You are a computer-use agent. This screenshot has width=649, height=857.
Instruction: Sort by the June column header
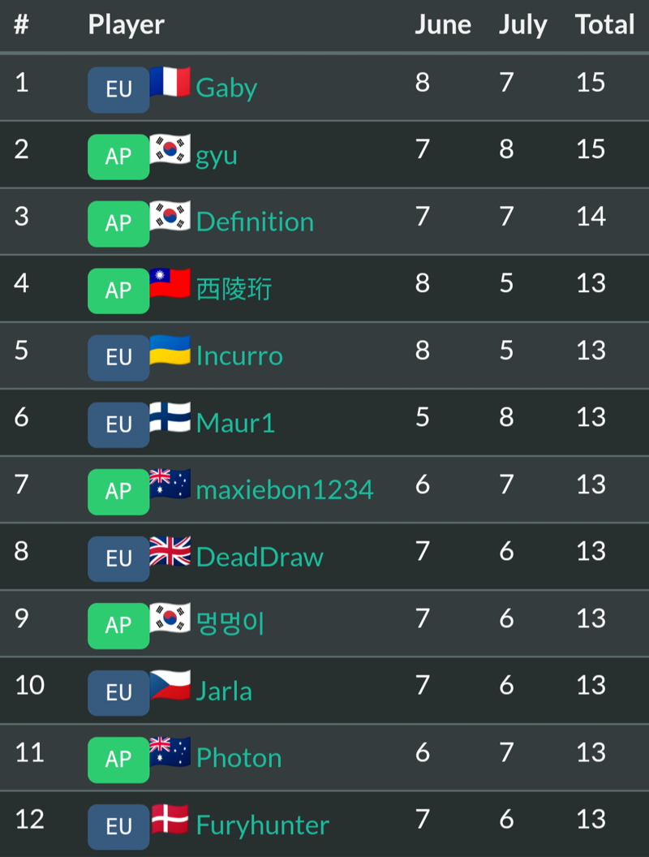(x=442, y=24)
